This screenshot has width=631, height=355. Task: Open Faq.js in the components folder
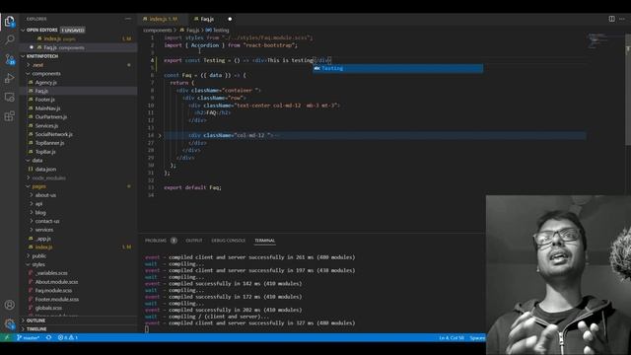pyautogui.click(x=41, y=91)
